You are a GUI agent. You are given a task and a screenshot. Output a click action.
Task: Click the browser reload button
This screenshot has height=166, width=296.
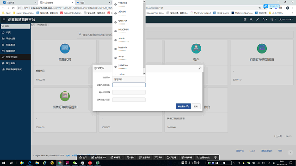[13, 8]
